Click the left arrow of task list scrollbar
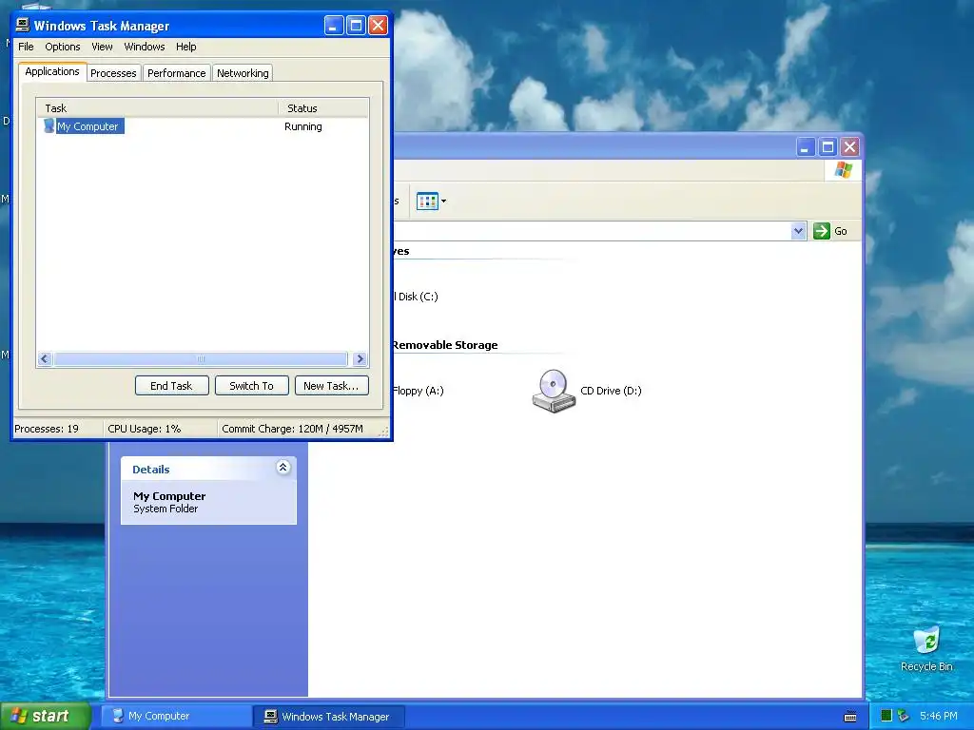Viewport: 974px width, 730px height. click(44, 358)
